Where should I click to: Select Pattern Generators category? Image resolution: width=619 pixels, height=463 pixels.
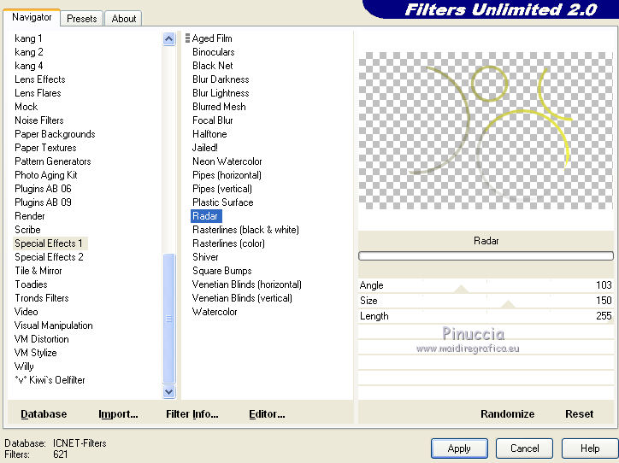[52, 161]
